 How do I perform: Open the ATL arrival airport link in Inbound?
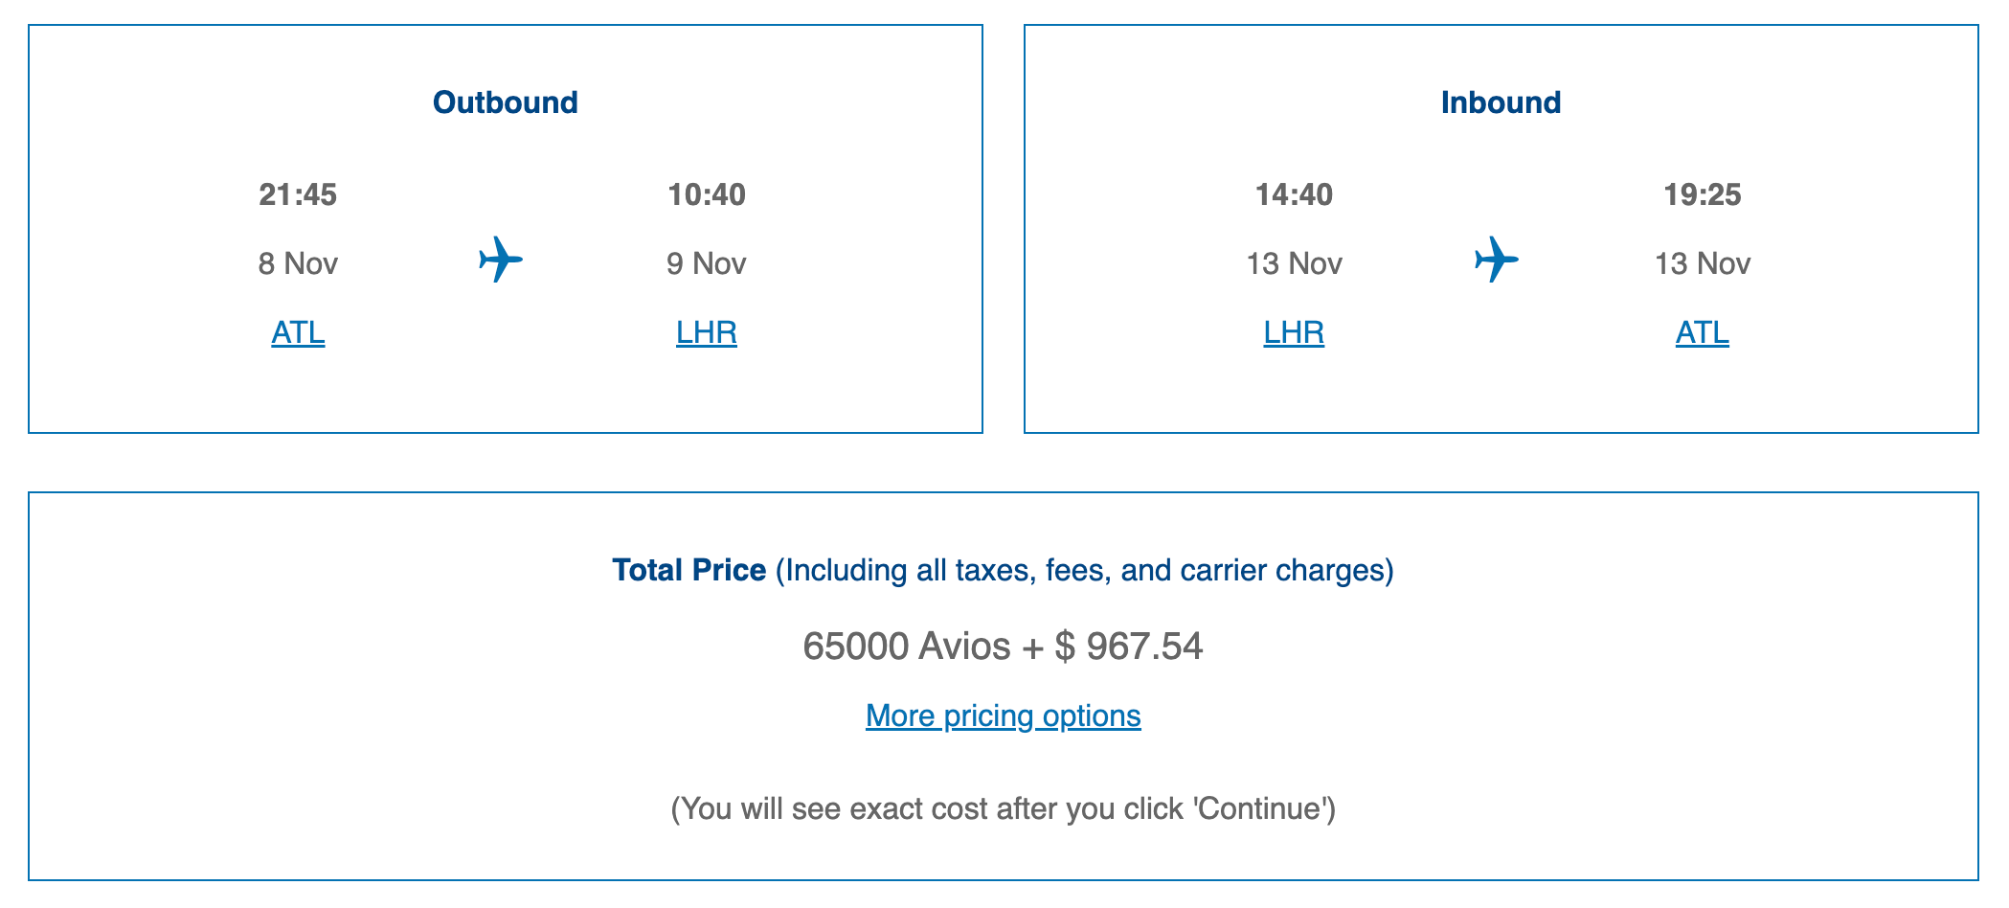tap(1703, 332)
